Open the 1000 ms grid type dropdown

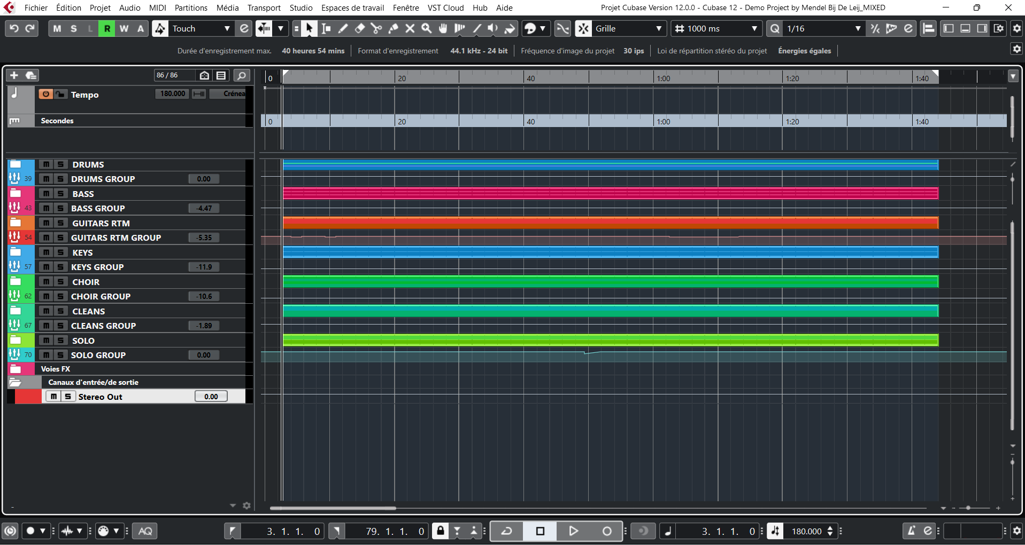(716, 29)
